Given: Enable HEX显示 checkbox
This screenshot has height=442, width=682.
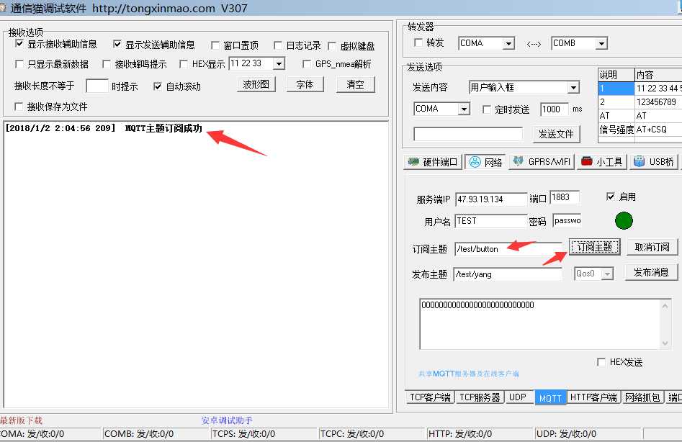Looking at the screenshot, I should pos(184,64).
